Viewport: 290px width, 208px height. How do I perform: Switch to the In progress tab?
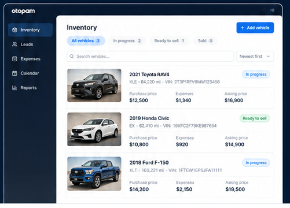point(127,41)
